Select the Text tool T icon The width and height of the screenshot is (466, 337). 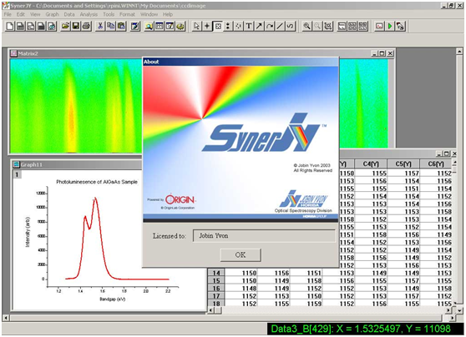click(249, 27)
